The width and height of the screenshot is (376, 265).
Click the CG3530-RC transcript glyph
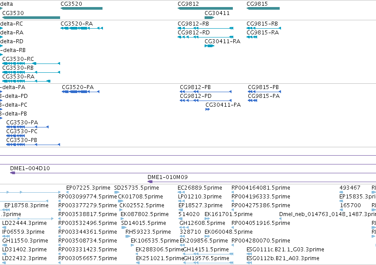click(x=31, y=63)
